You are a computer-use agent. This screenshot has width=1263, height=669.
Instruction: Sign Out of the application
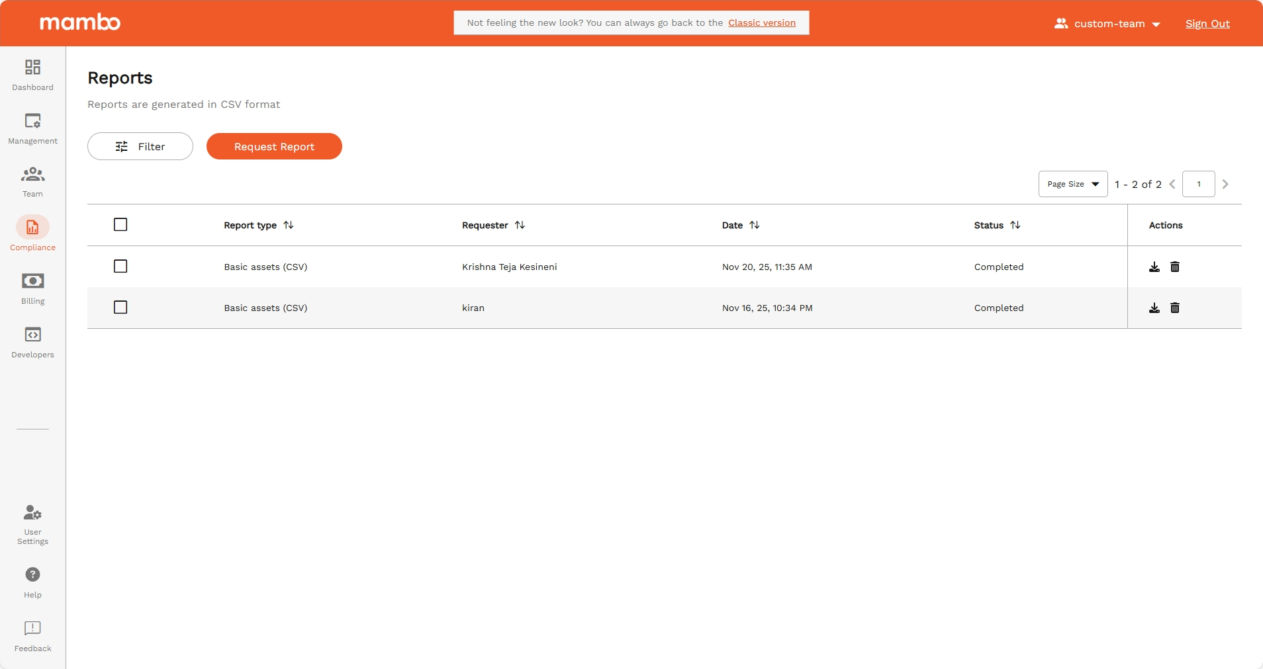pyautogui.click(x=1207, y=23)
